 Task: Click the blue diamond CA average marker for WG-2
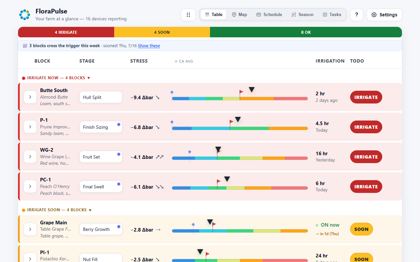coord(190,152)
